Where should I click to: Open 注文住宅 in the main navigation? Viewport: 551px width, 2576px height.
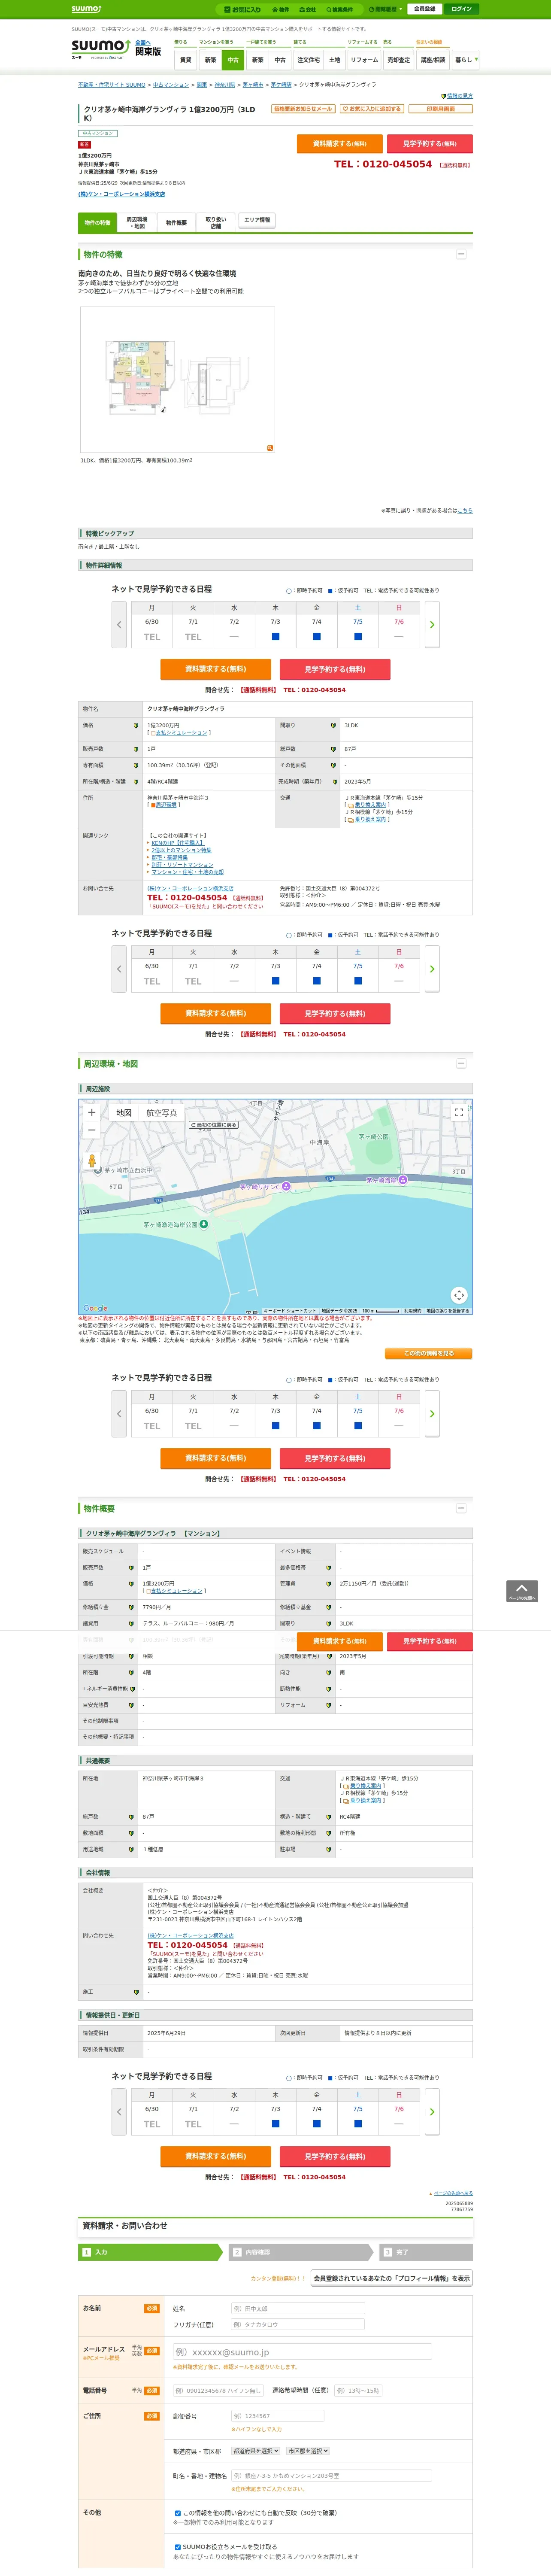(308, 60)
